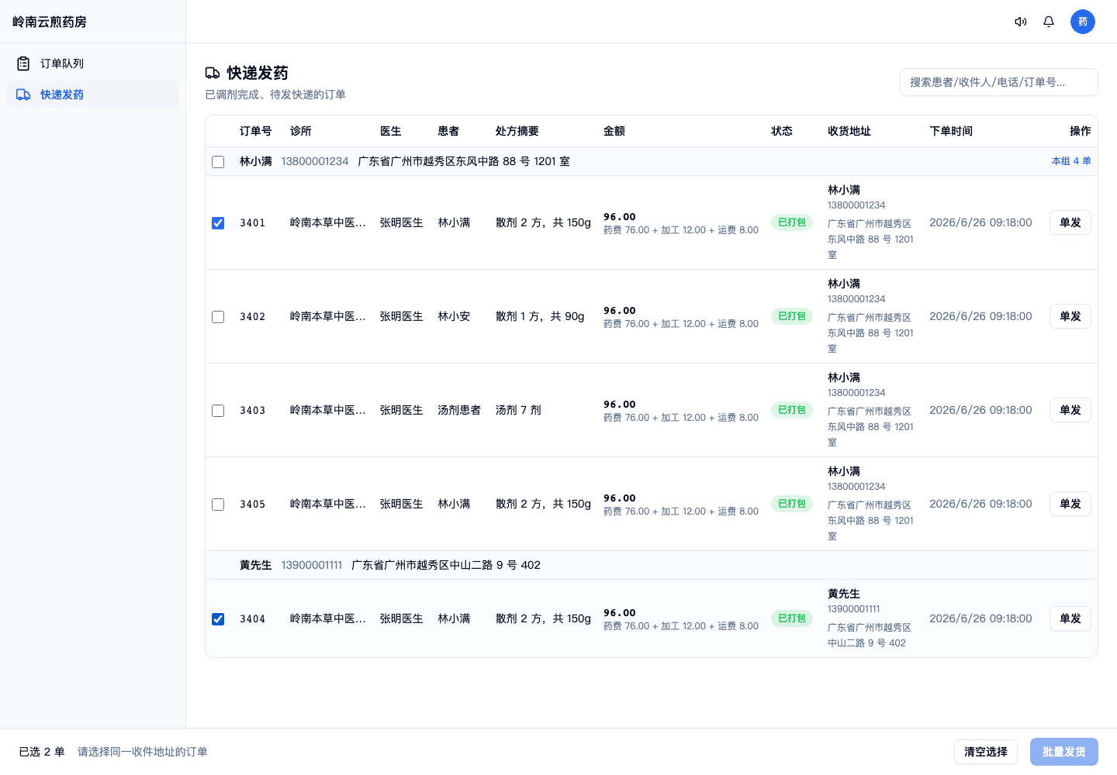Click 中山二路 9 号 402 address in row 3404
Image resolution: width=1117 pixels, height=775 pixels.
coord(866,642)
